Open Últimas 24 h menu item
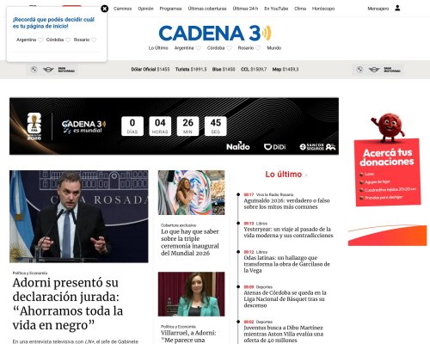Image resolution: width=430 pixels, height=344 pixels. tap(245, 9)
